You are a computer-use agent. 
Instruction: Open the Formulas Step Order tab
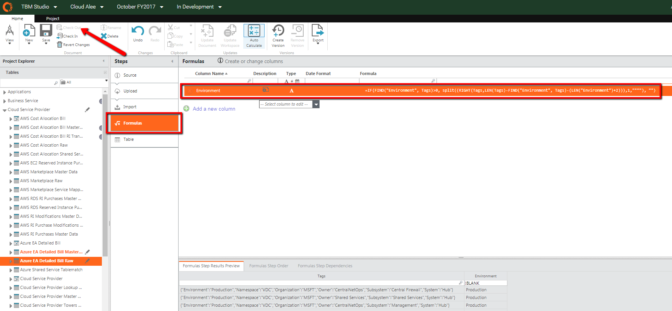(x=269, y=266)
